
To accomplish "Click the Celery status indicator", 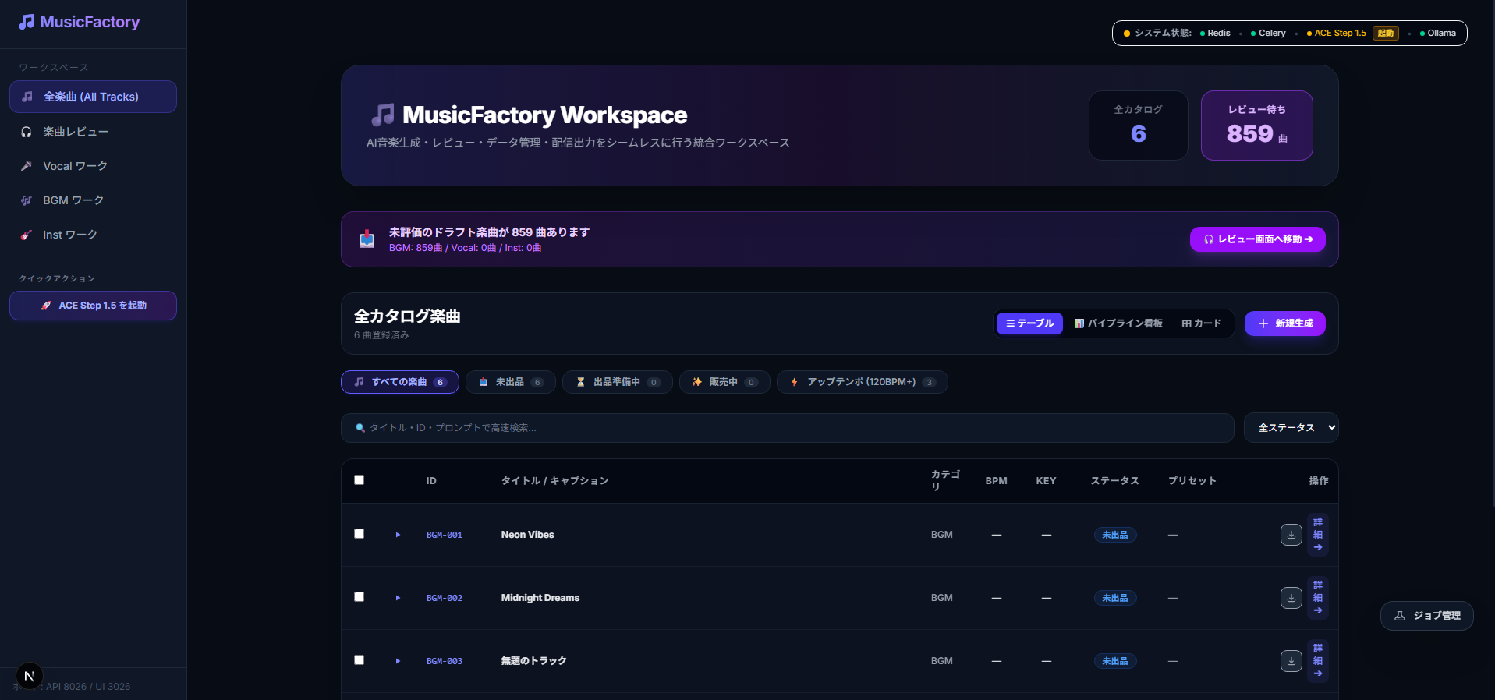I will pos(1268,34).
